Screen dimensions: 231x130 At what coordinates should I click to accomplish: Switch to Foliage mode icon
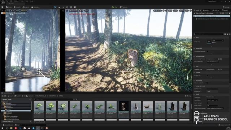pyautogui.click(x=63, y=7)
